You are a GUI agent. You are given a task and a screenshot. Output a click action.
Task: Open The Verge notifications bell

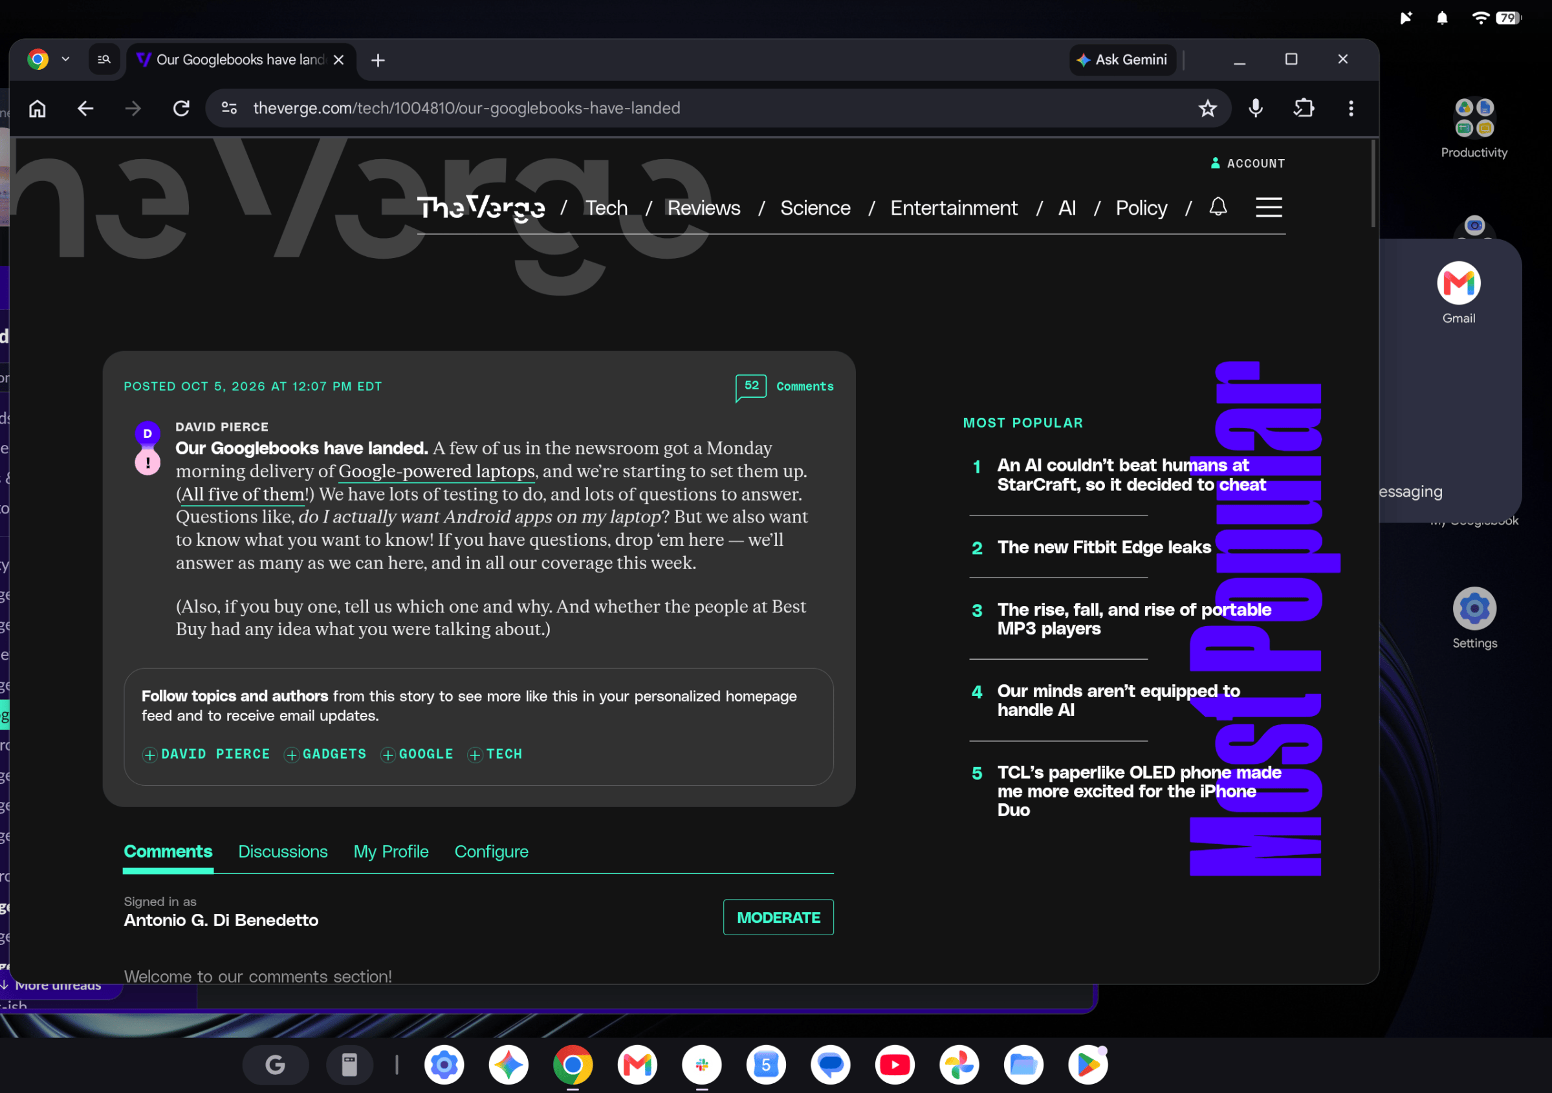point(1218,207)
